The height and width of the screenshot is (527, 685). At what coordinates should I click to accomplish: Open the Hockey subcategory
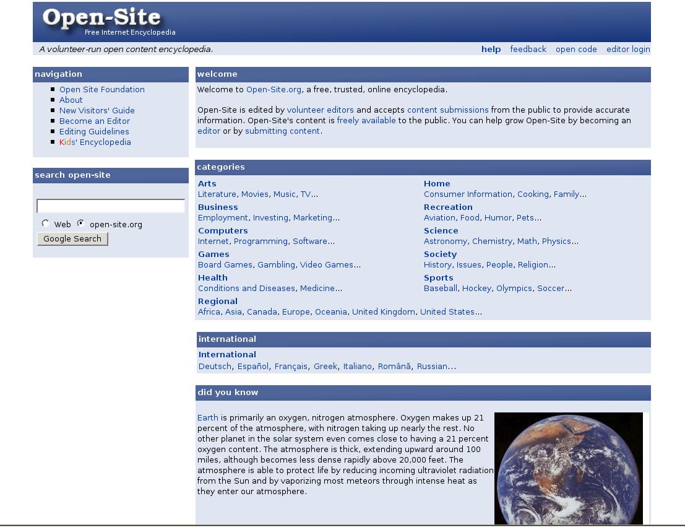(476, 288)
